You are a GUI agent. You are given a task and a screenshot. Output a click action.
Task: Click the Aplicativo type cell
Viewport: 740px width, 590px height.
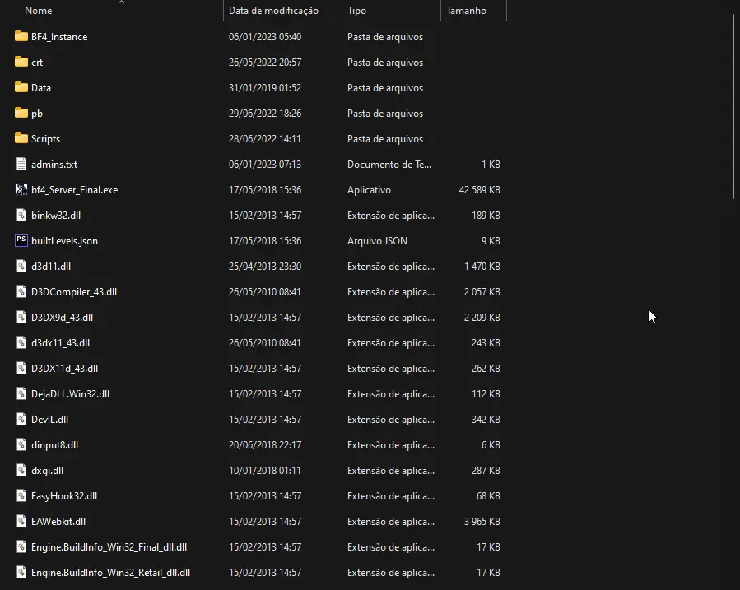point(369,189)
